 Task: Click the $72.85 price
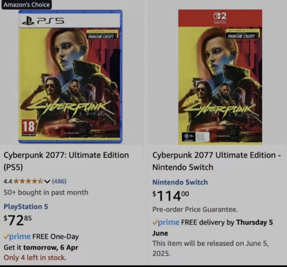click(18, 220)
